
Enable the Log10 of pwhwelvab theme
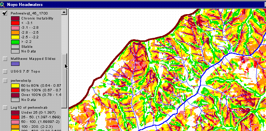click(x=5, y=108)
